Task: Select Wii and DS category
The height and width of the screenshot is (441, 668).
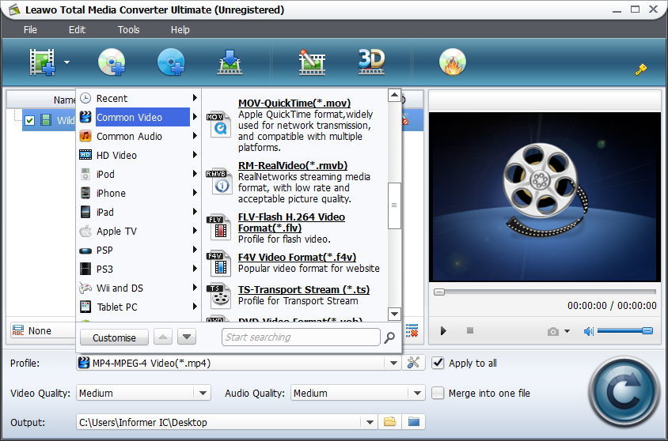Action: (139, 288)
